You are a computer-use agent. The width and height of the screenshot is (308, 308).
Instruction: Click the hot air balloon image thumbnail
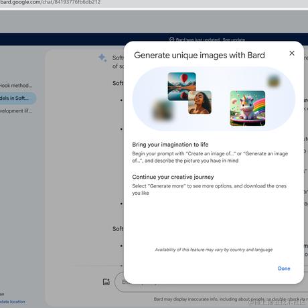point(181,86)
